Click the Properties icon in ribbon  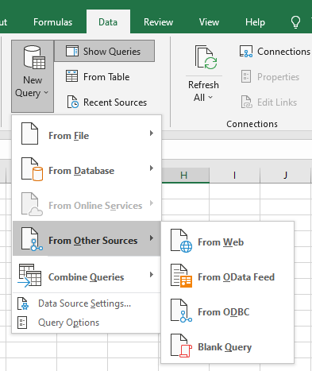coord(246,76)
